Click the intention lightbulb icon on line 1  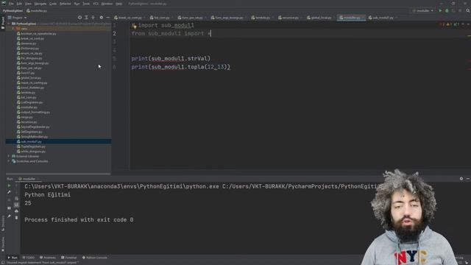tap(134, 26)
